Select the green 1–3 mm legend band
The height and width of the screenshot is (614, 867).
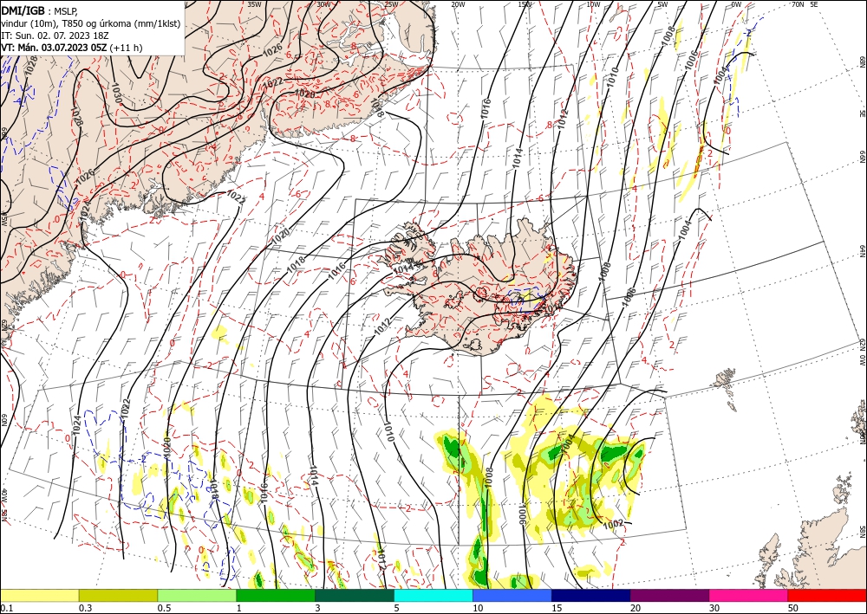tap(276, 595)
